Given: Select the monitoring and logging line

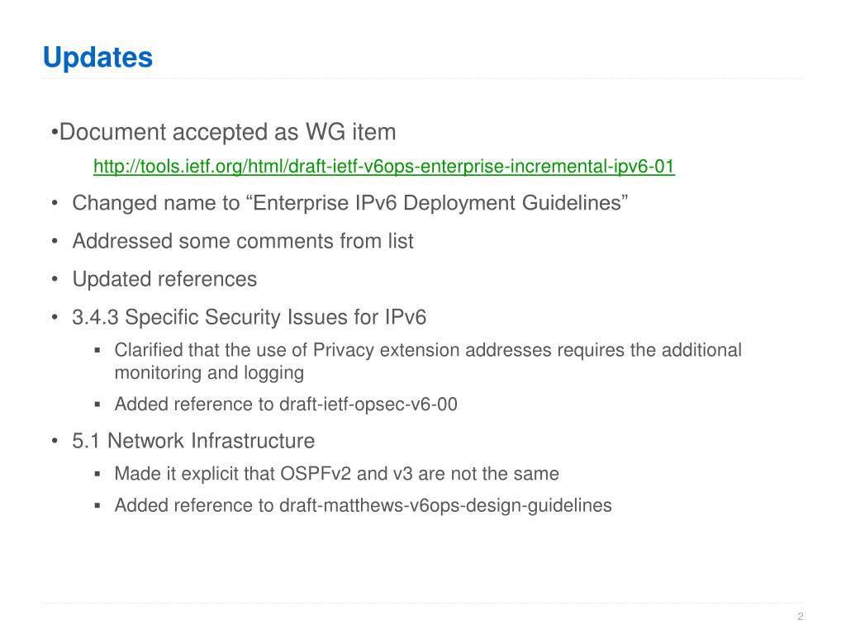Looking at the screenshot, I should click(209, 373).
